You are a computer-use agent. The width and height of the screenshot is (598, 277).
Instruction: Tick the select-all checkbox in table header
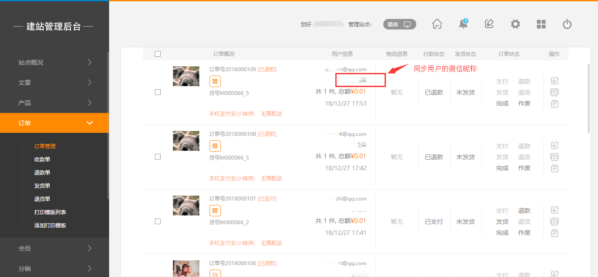tap(158, 54)
